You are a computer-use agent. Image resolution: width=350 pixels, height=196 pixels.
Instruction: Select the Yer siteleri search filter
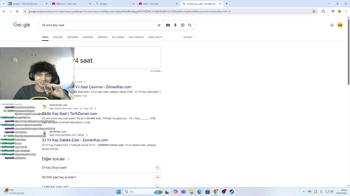[118, 37]
